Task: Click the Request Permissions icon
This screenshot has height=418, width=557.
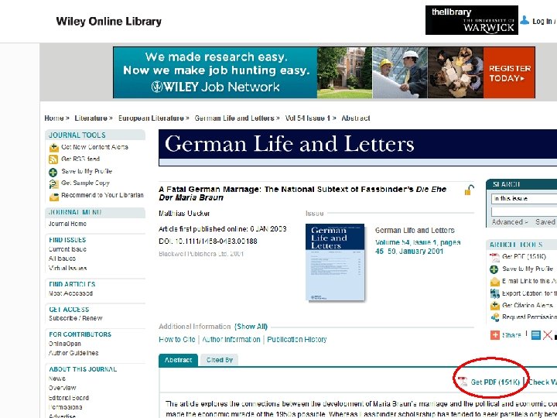Action: (x=495, y=317)
